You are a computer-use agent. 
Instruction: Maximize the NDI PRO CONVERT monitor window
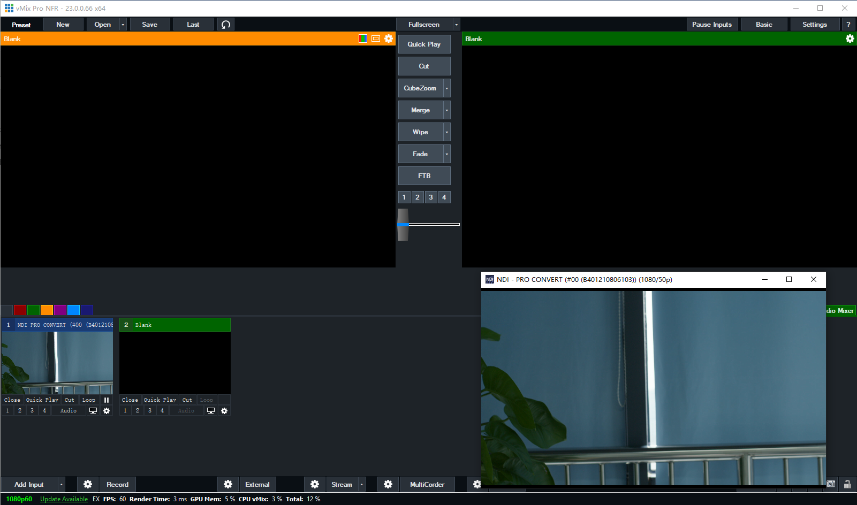point(789,279)
